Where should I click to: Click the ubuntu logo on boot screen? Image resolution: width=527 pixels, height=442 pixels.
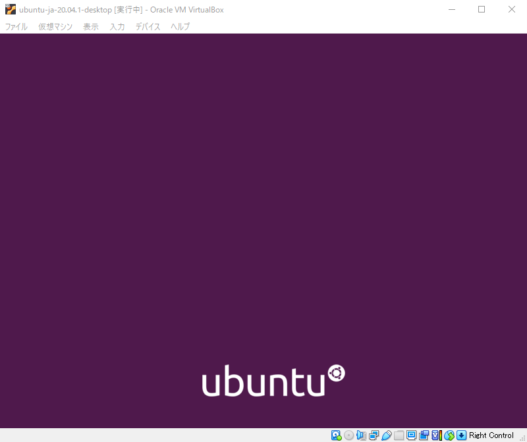coord(273,381)
